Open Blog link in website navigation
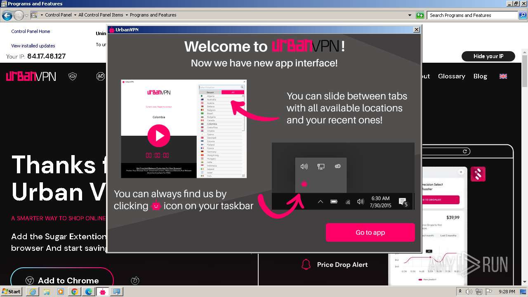 pyautogui.click(x=480, y=76)
